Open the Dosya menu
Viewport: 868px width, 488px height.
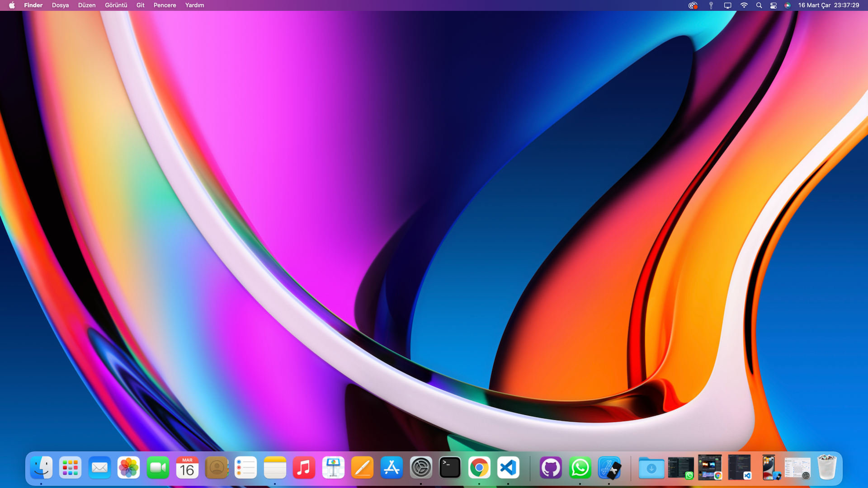60,5
